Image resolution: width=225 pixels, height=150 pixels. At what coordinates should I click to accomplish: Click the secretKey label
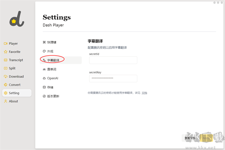pos(95,72)
